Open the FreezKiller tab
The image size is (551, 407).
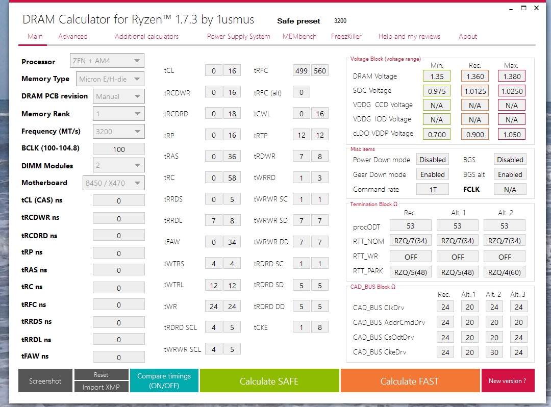(x=346, y=37)
